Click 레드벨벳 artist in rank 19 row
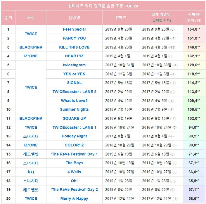Image resolution: width=206 pixels, height=204 pixels. (x=31, y=190)
